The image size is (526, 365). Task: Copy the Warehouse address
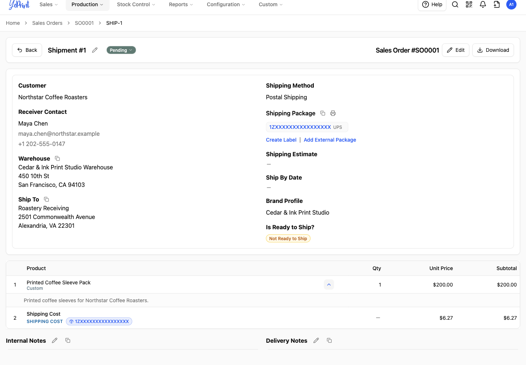click(x=57, y=158)
